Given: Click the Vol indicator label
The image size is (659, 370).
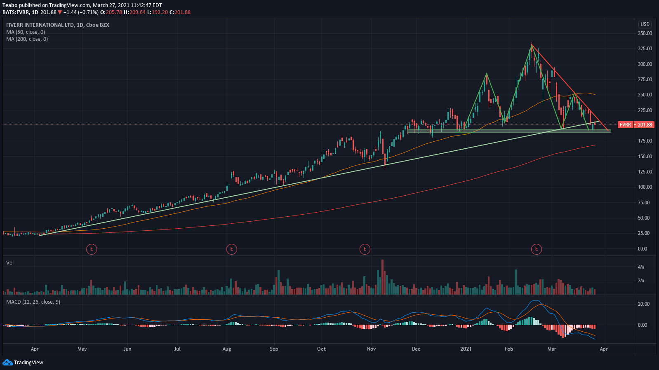Looking at the screenshot, I should [x=10, y=263].
